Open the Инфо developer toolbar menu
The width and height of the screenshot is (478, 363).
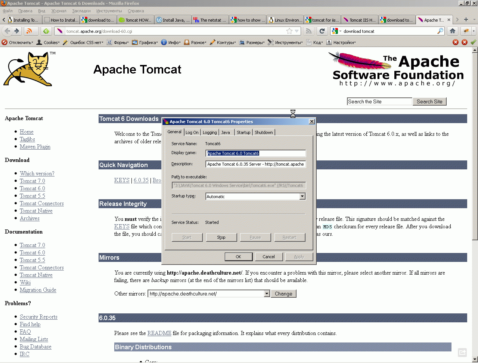point(171,42)
